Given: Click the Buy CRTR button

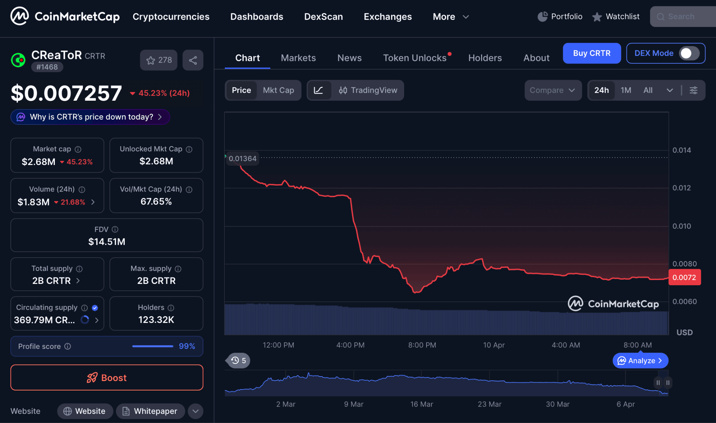Looking at the screenshot, I should 592,53.
